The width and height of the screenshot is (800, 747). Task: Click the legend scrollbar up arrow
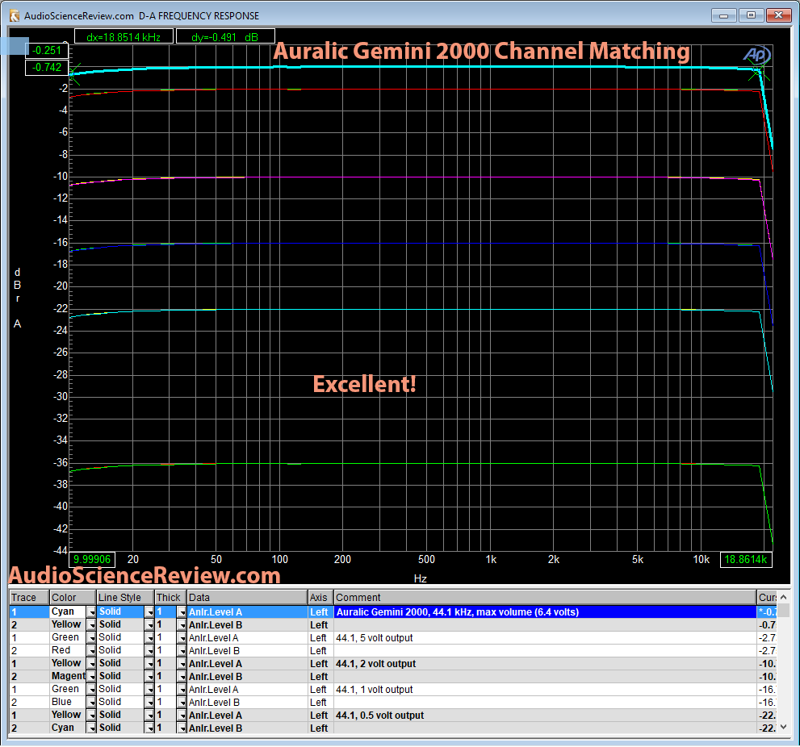[x=784, y=597]
